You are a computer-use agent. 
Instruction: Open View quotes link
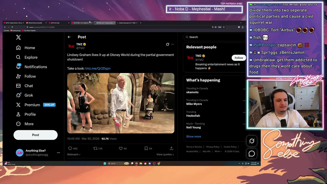[165, 154]
